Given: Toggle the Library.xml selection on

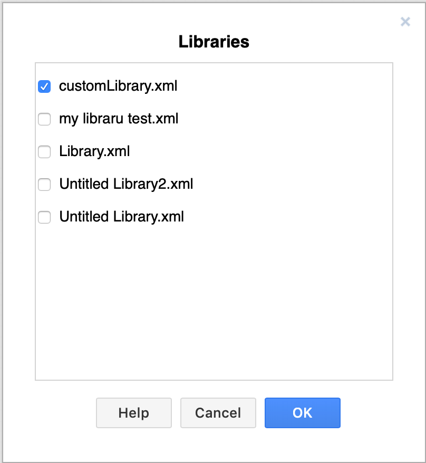Looking at the screenshot, I should pos(44,152).
